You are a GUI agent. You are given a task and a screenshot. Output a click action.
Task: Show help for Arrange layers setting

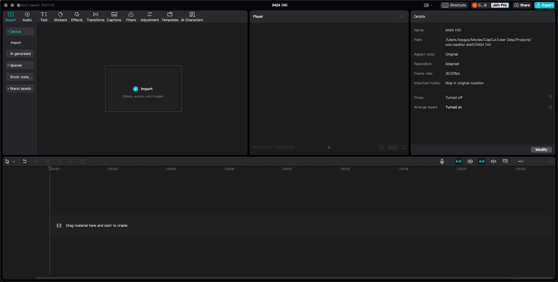coord(550,107)
